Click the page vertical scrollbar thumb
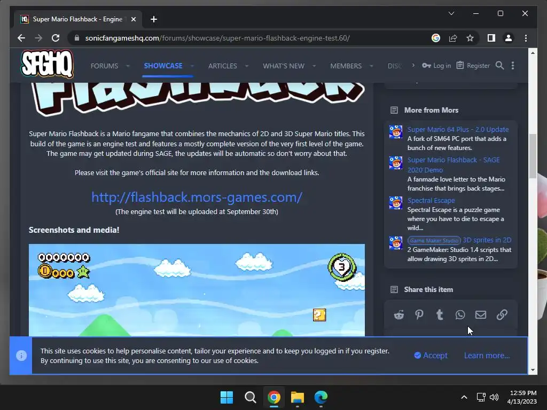Viewport: 547px width, 410px height. pyautogui.click(x=533, y=156)
